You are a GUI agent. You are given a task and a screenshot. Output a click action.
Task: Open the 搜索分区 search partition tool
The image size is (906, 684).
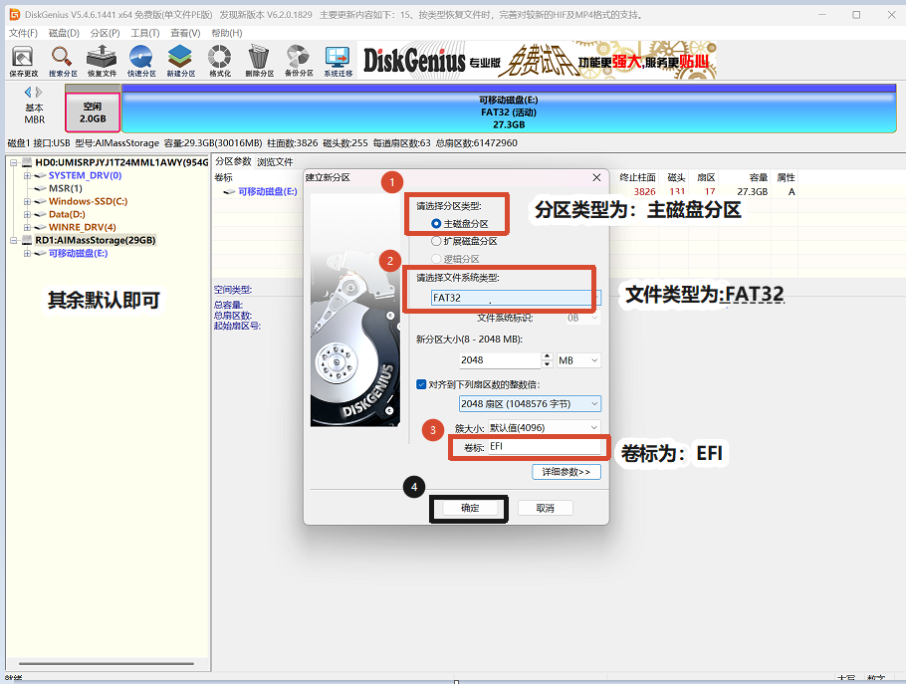pyautogui.click(x=63, y=62)
